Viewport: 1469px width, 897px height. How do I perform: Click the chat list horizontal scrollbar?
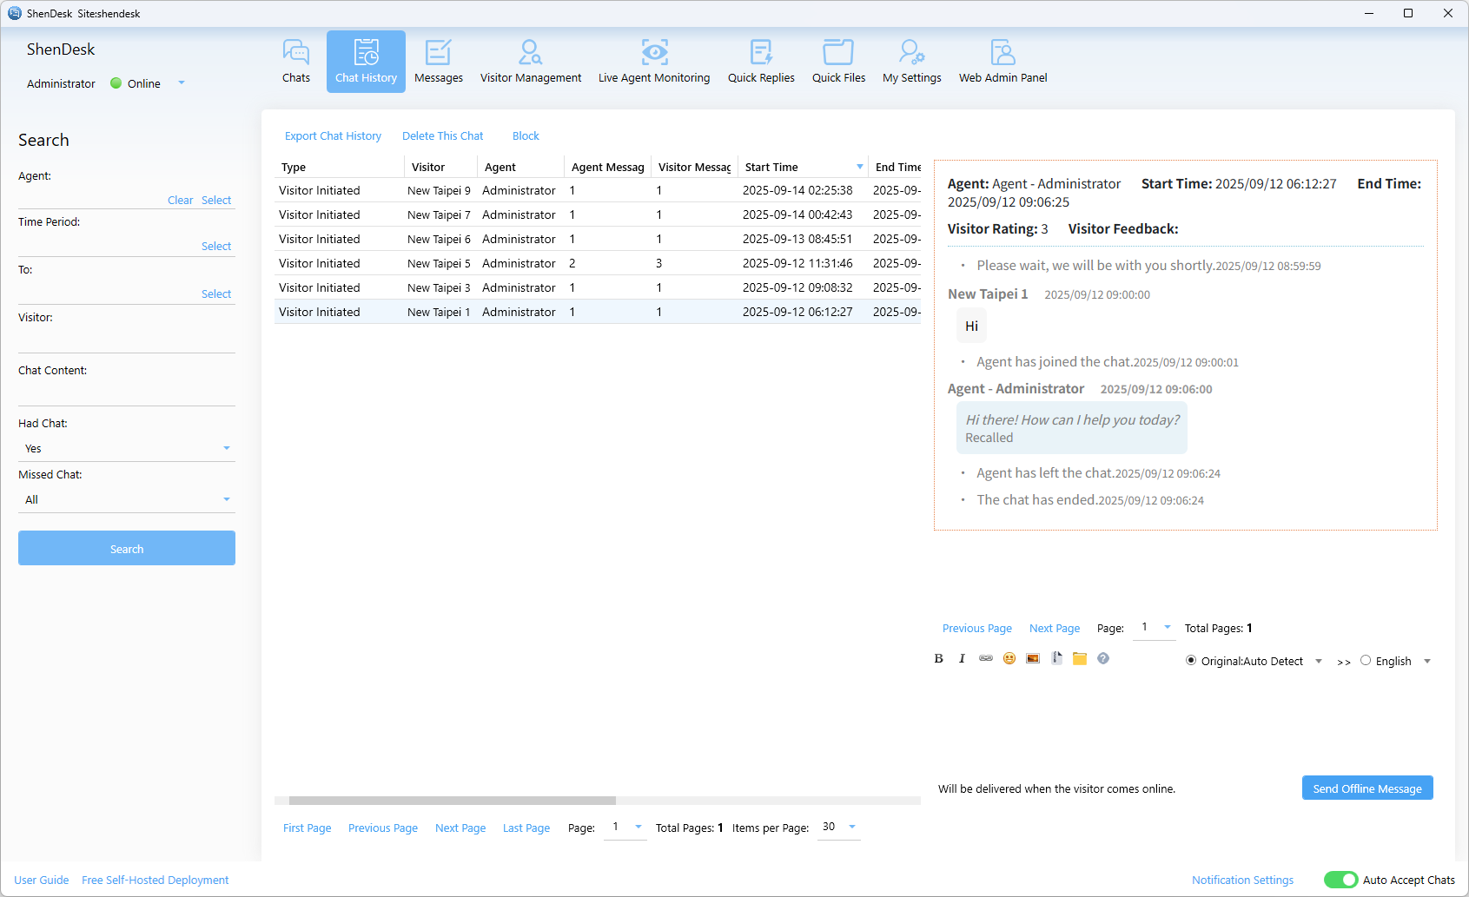(x=452, y=801)
